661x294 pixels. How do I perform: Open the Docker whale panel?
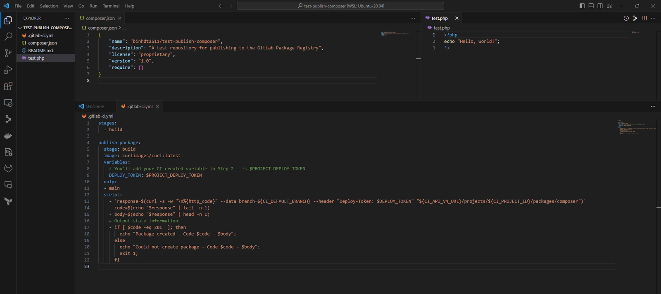[x=8, y=135]
